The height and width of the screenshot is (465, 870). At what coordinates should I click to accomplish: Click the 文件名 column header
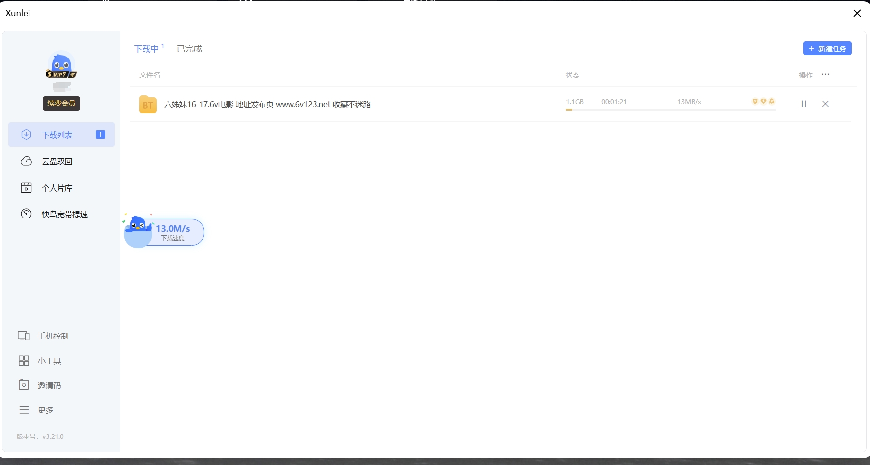[x=150, y=75]
